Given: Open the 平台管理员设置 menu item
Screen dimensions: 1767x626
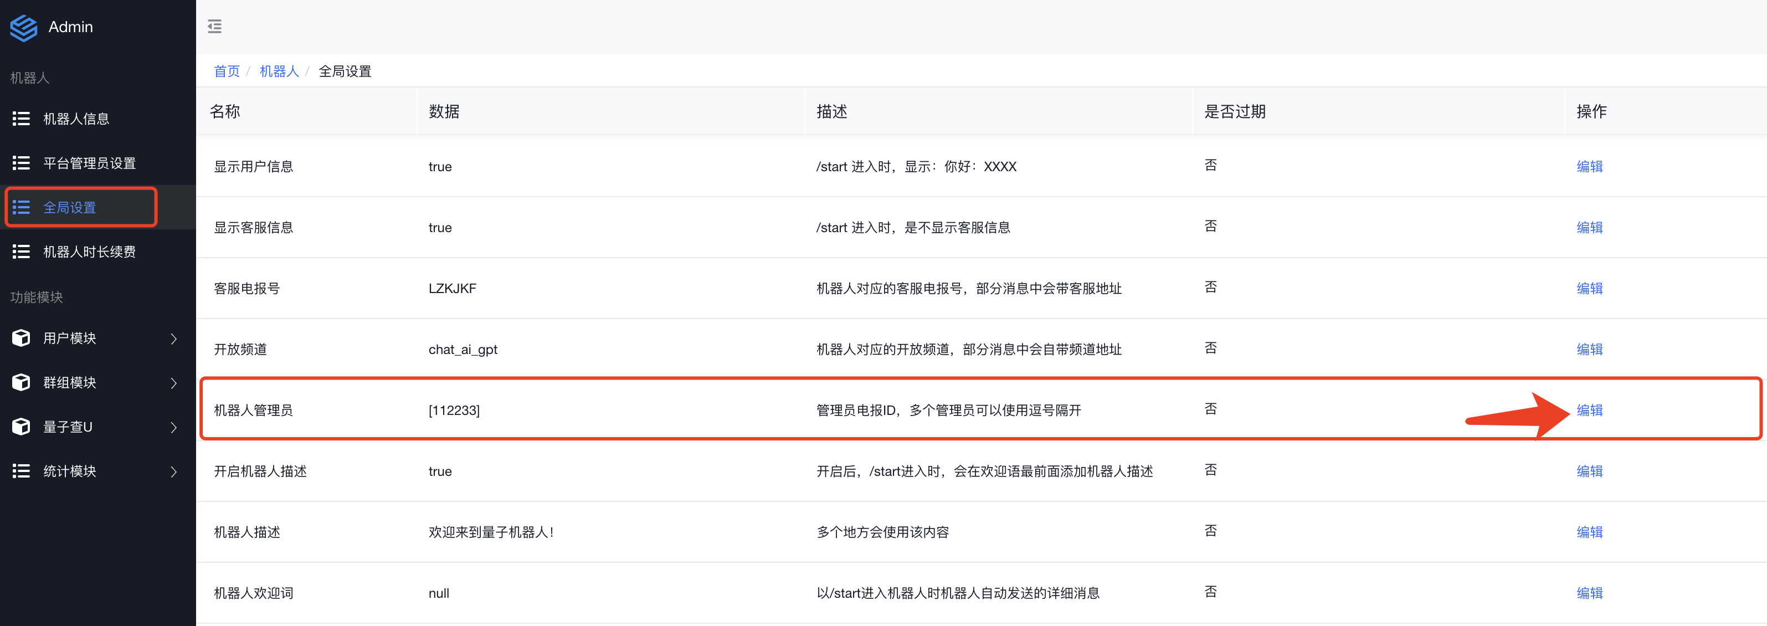Looking at the screenshot, I should [89, 163].
